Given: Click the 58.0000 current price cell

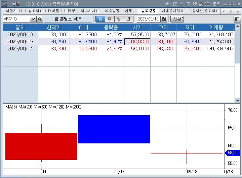Looking at the screenshot, I should [54, 35].
